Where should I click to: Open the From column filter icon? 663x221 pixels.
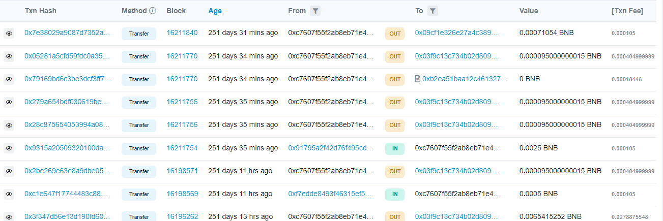pyautogui.click(x=315, y=11)
